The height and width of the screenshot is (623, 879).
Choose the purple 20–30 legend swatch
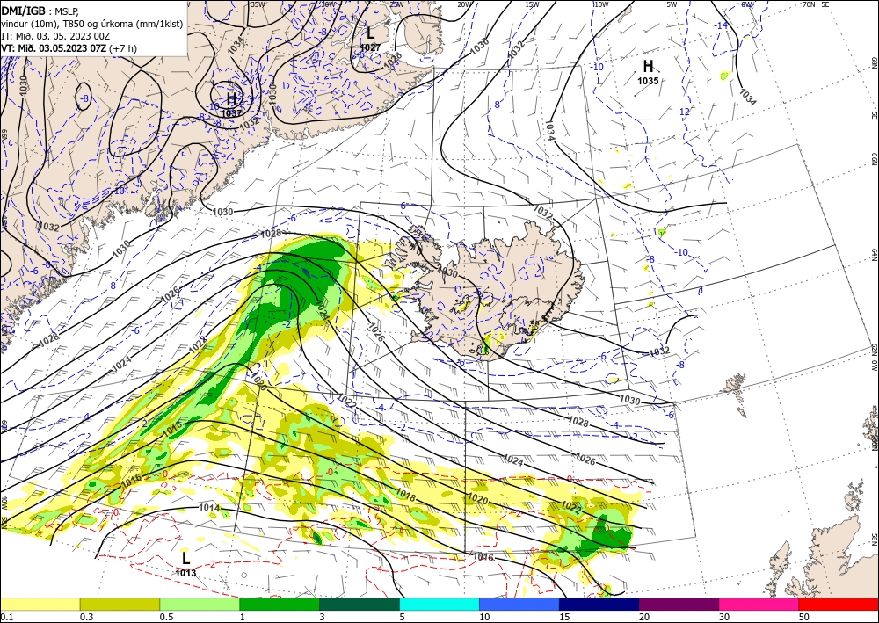coord(679,604)
